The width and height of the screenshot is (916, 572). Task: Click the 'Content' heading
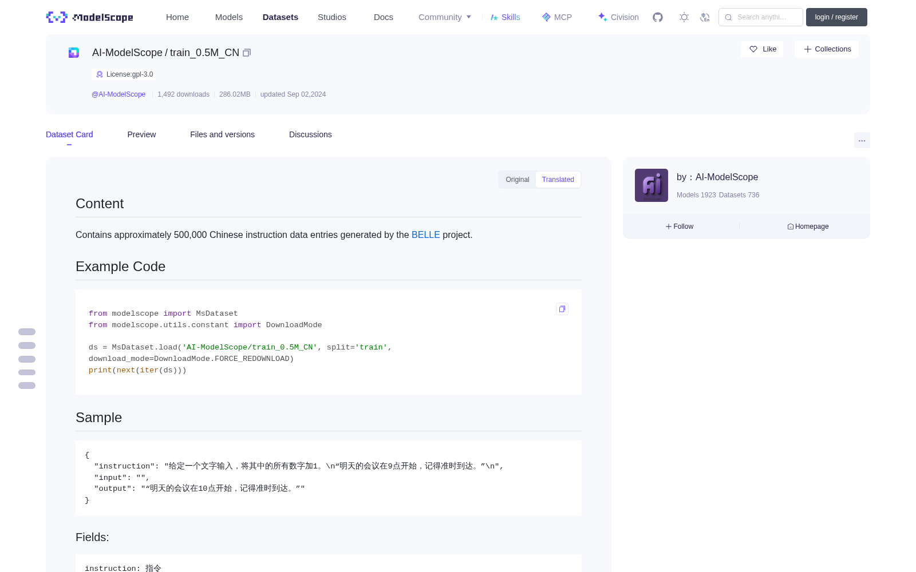(x=100, y=204)
